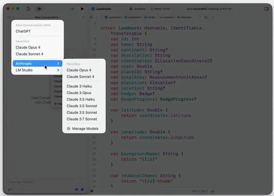Click the attachment paperclip icon

click(9, 190)
